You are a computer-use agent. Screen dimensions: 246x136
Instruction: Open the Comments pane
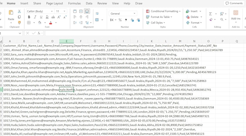click(234, 3)
